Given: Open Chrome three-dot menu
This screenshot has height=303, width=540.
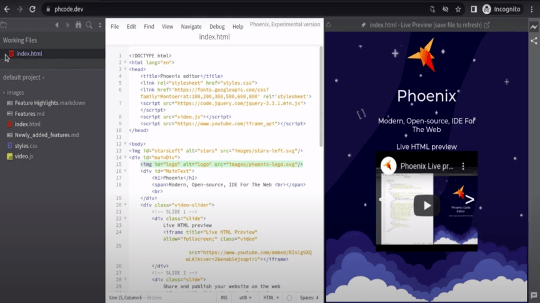Looking at the screenshot, I should [532, 9].
